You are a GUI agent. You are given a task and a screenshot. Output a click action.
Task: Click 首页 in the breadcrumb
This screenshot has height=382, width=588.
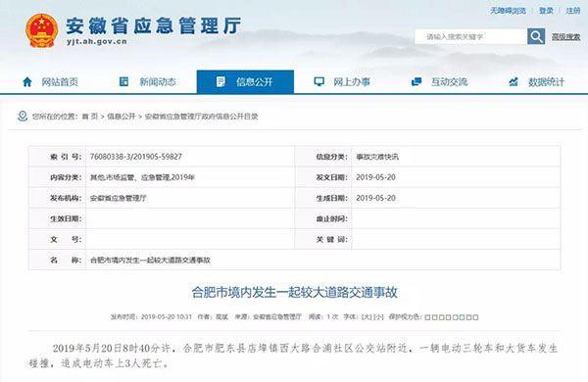pos(89,117)
